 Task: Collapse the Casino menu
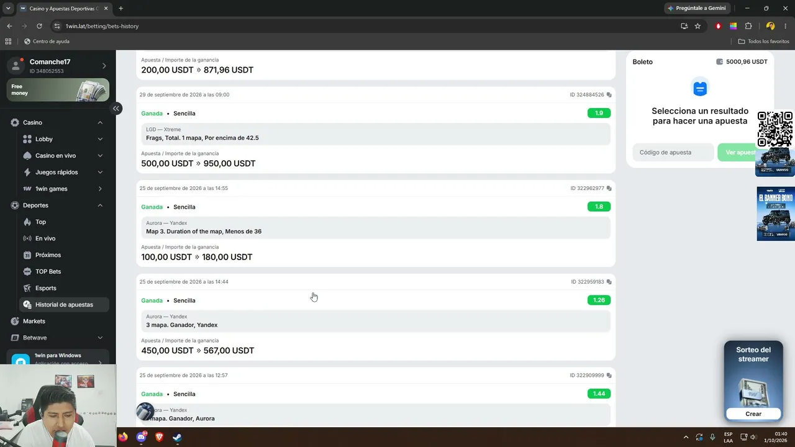pos(100,123)
